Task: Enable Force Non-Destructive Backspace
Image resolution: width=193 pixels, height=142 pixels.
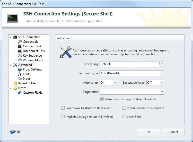Action: [x=63, y=108]
